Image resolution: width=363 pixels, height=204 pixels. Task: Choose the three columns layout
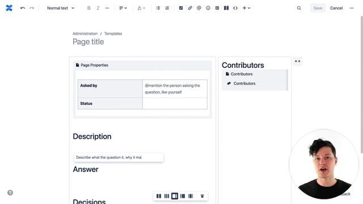(x=167, y=196)
